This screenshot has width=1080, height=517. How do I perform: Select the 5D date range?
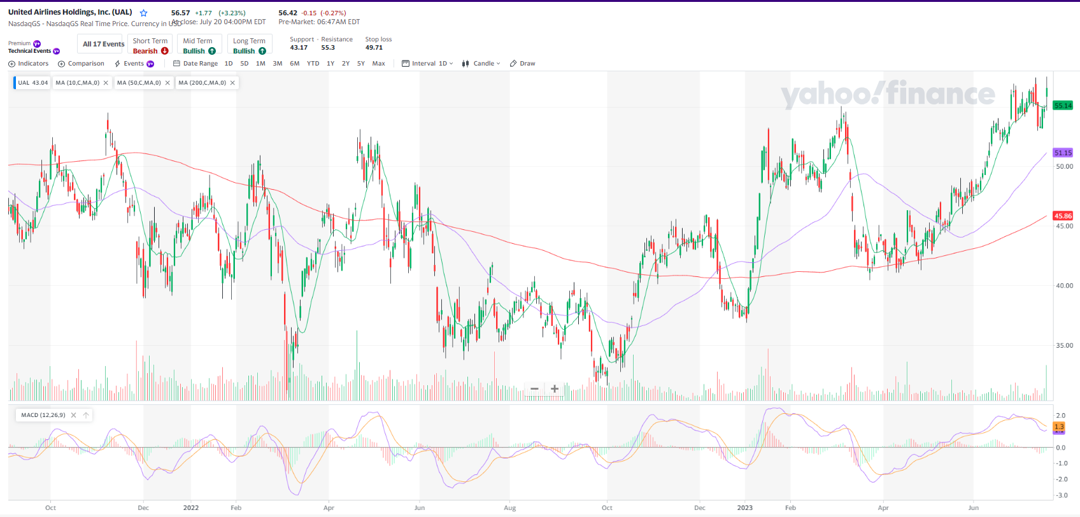point(245,64)
